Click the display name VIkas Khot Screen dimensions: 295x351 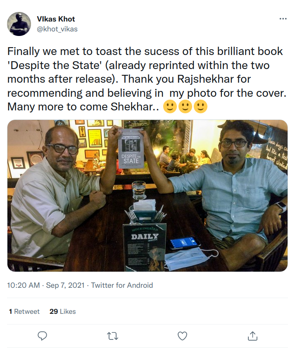click(x=56, y=19)
